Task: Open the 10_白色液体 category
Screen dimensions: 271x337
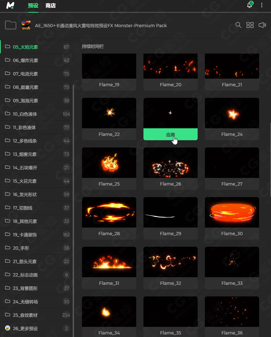Action: [x=36, y=114]
